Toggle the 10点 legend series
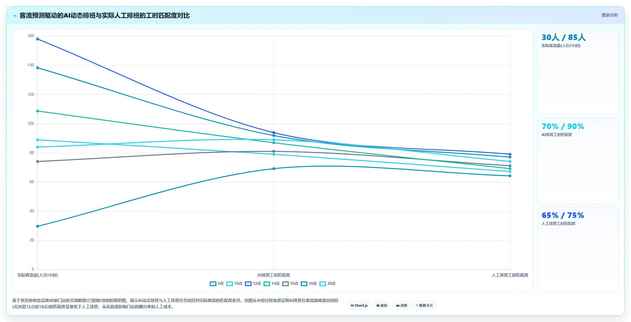 pos(234,283)
